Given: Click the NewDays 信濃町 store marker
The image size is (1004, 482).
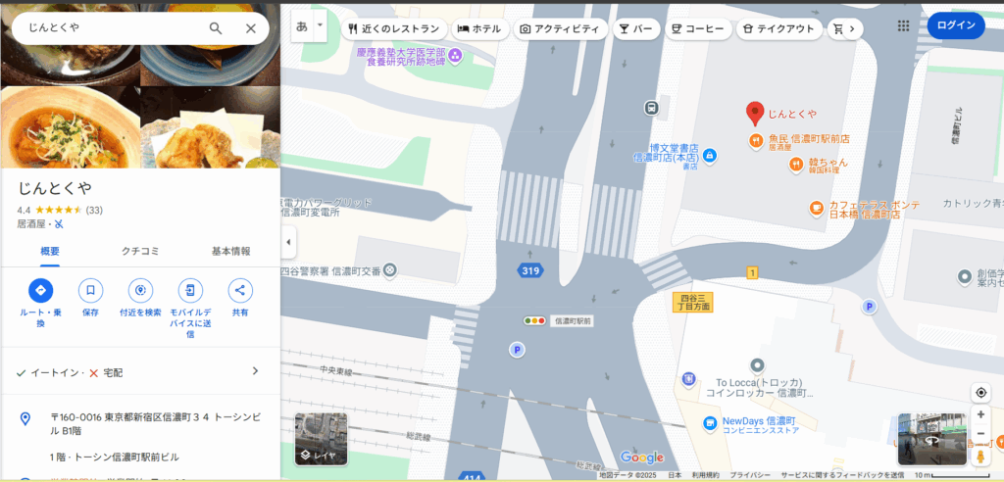Looking at the screenshot, I should (710, 422).
